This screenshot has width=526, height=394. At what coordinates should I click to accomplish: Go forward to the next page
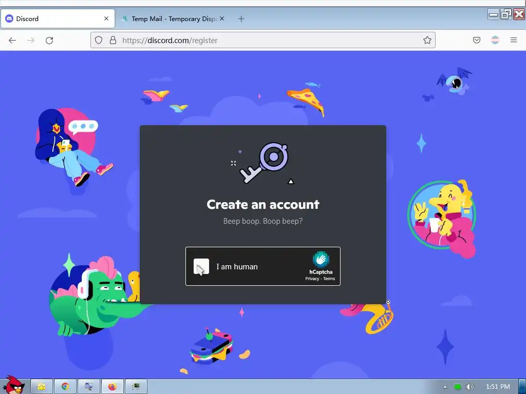[31, 41]
